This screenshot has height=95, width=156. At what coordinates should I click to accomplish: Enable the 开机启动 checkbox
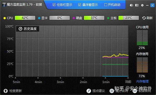pyautogui.click(x=106, y=5)
